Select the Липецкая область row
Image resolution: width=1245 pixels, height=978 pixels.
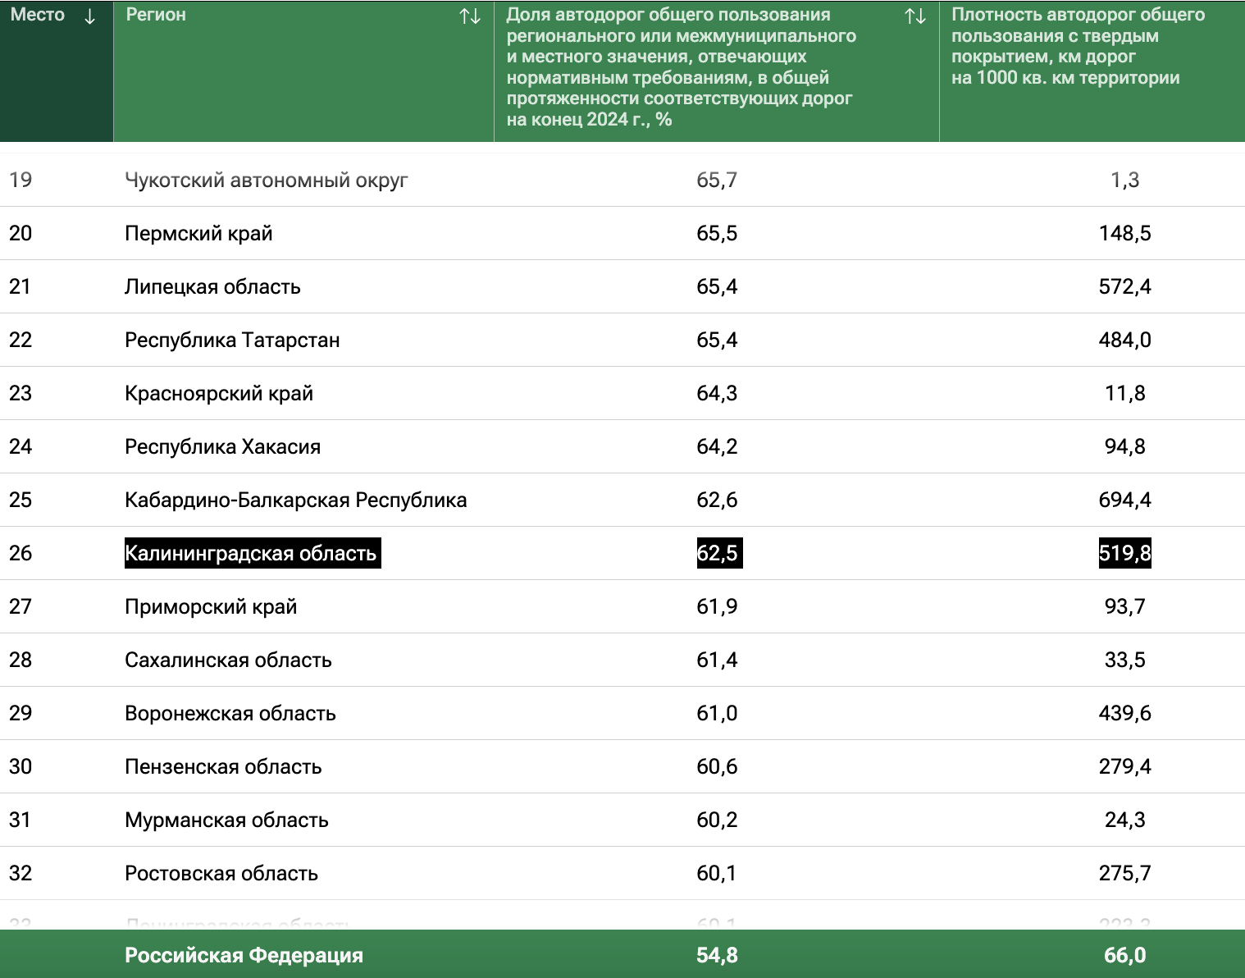coord(622,286)
